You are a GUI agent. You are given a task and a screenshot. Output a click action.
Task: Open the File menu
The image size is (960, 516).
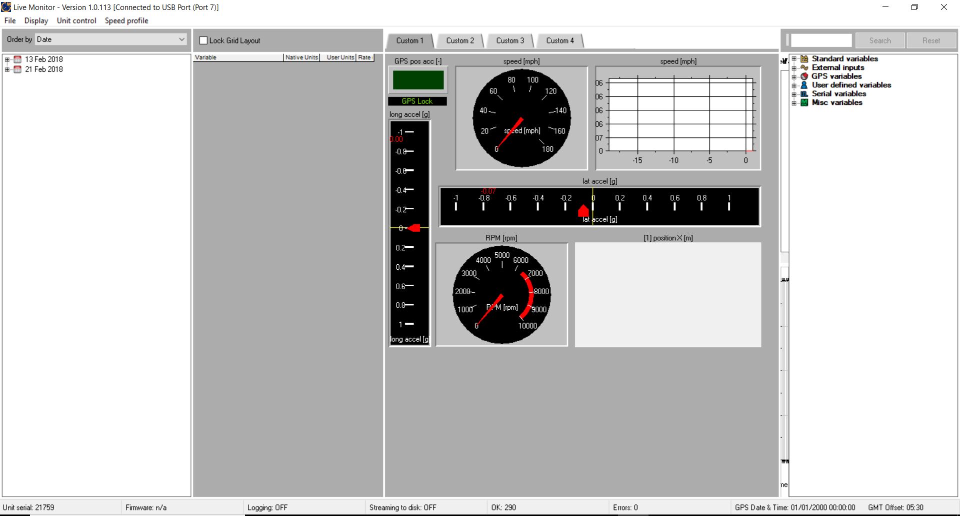pos(10,20)
